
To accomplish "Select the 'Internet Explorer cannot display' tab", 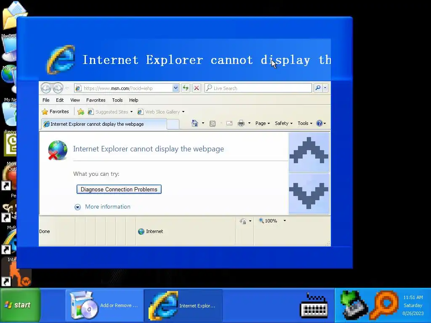I will [104, 124].
